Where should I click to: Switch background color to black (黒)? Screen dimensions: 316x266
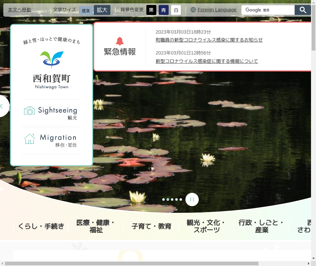[x=151, y=10]
